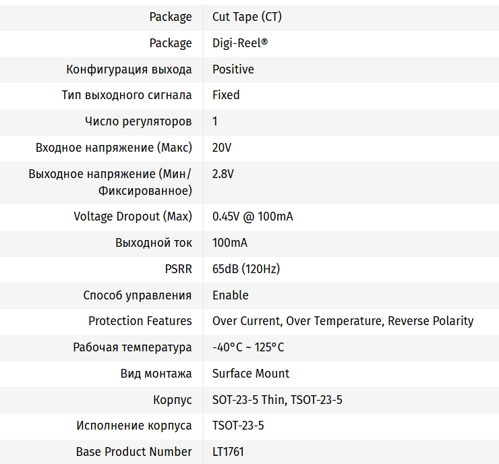Select the 65dB (120Hz) value
Screen dimensions: 499x464
pos(246,269)
